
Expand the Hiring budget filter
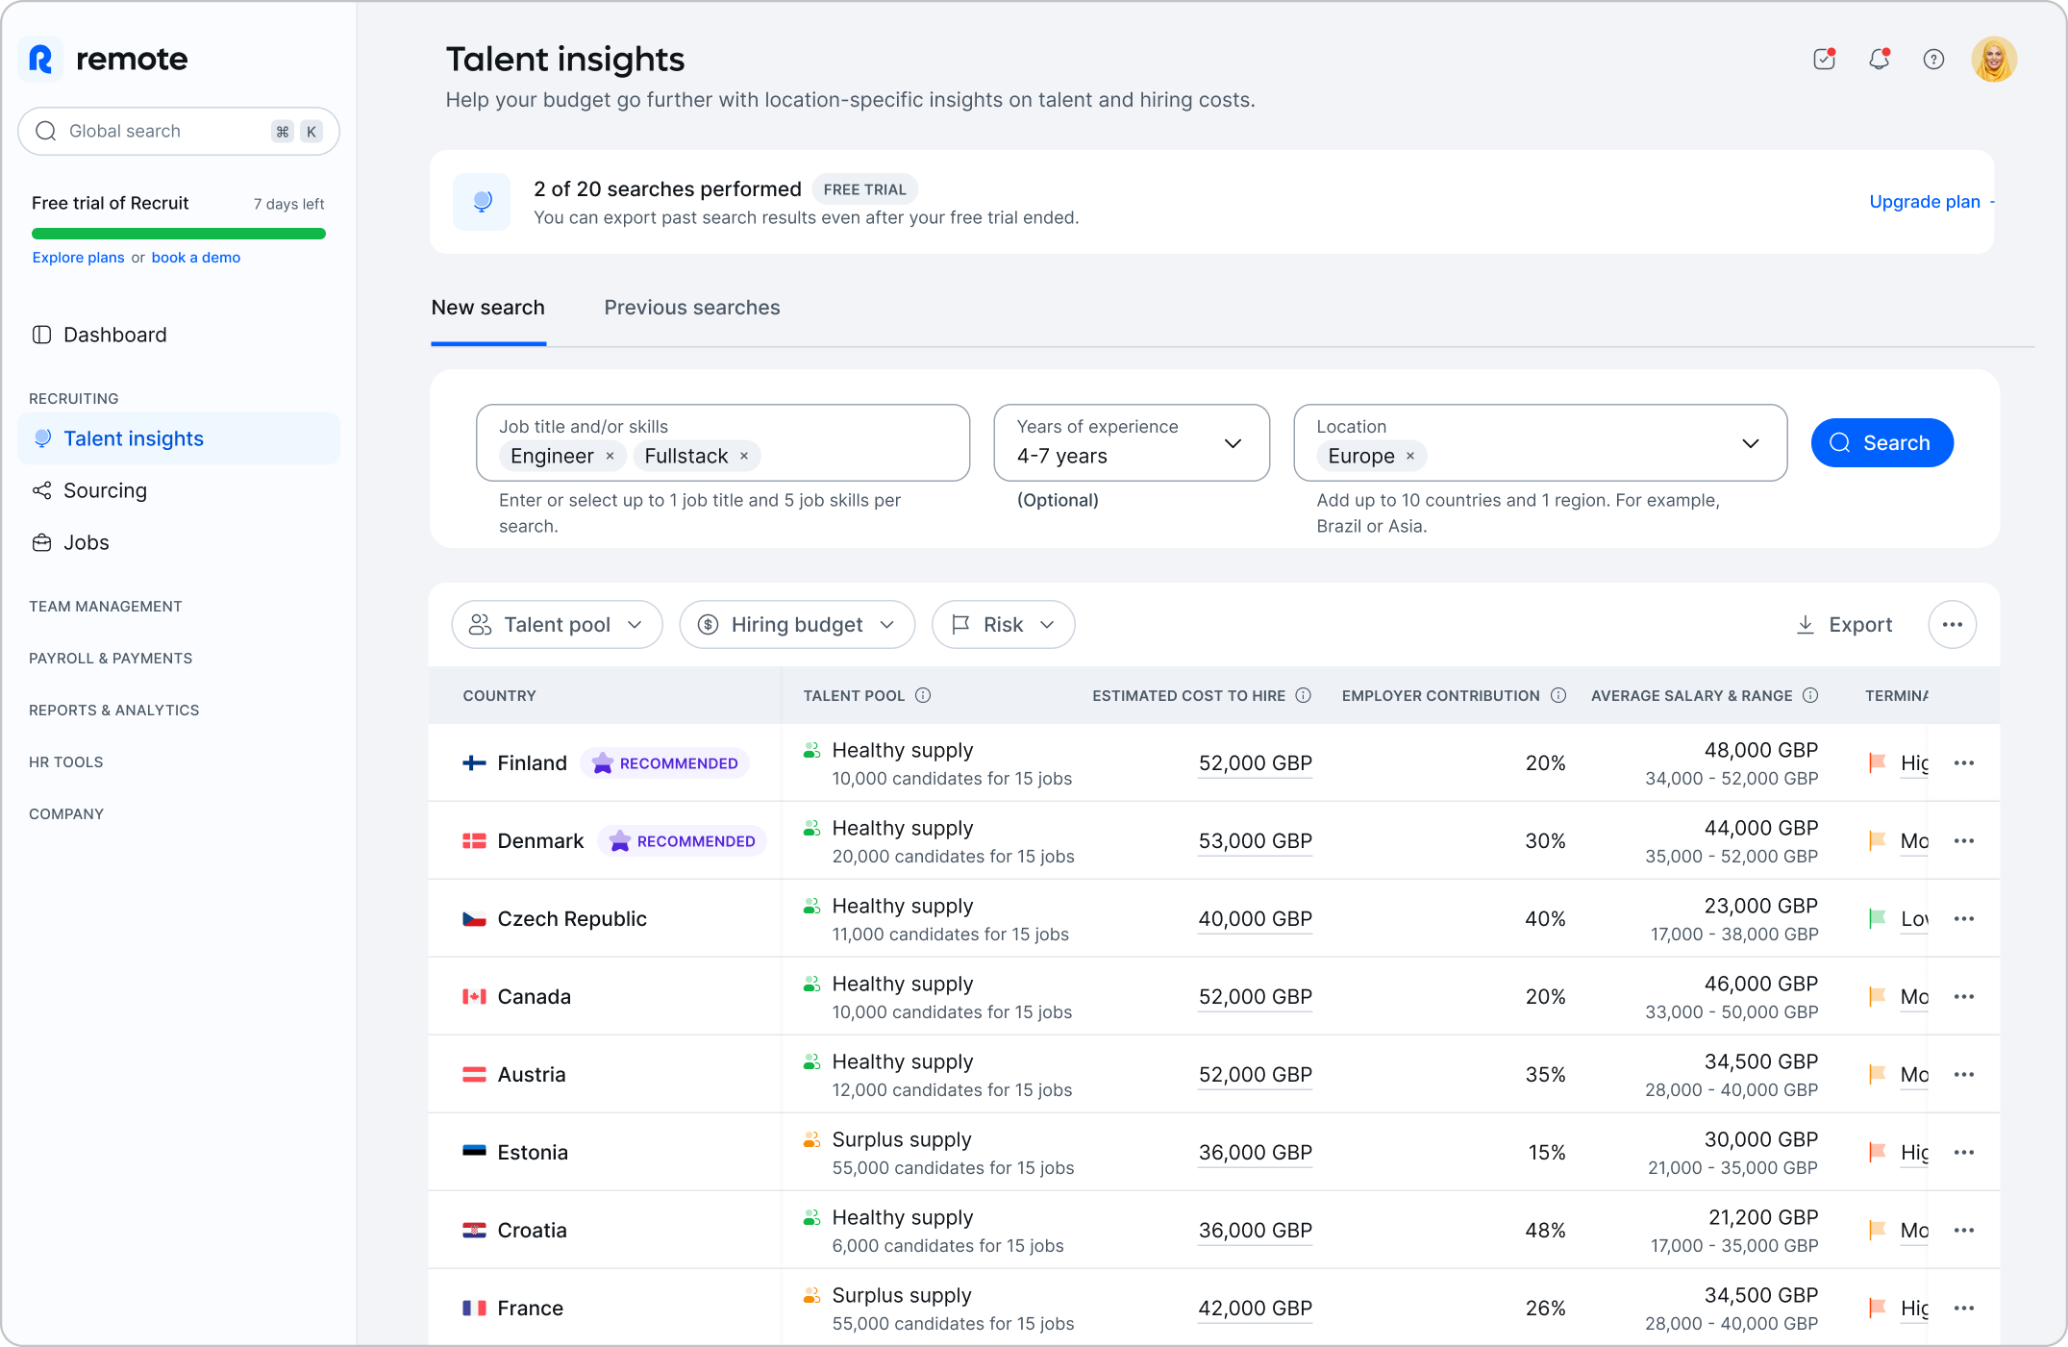click(796, 624)
